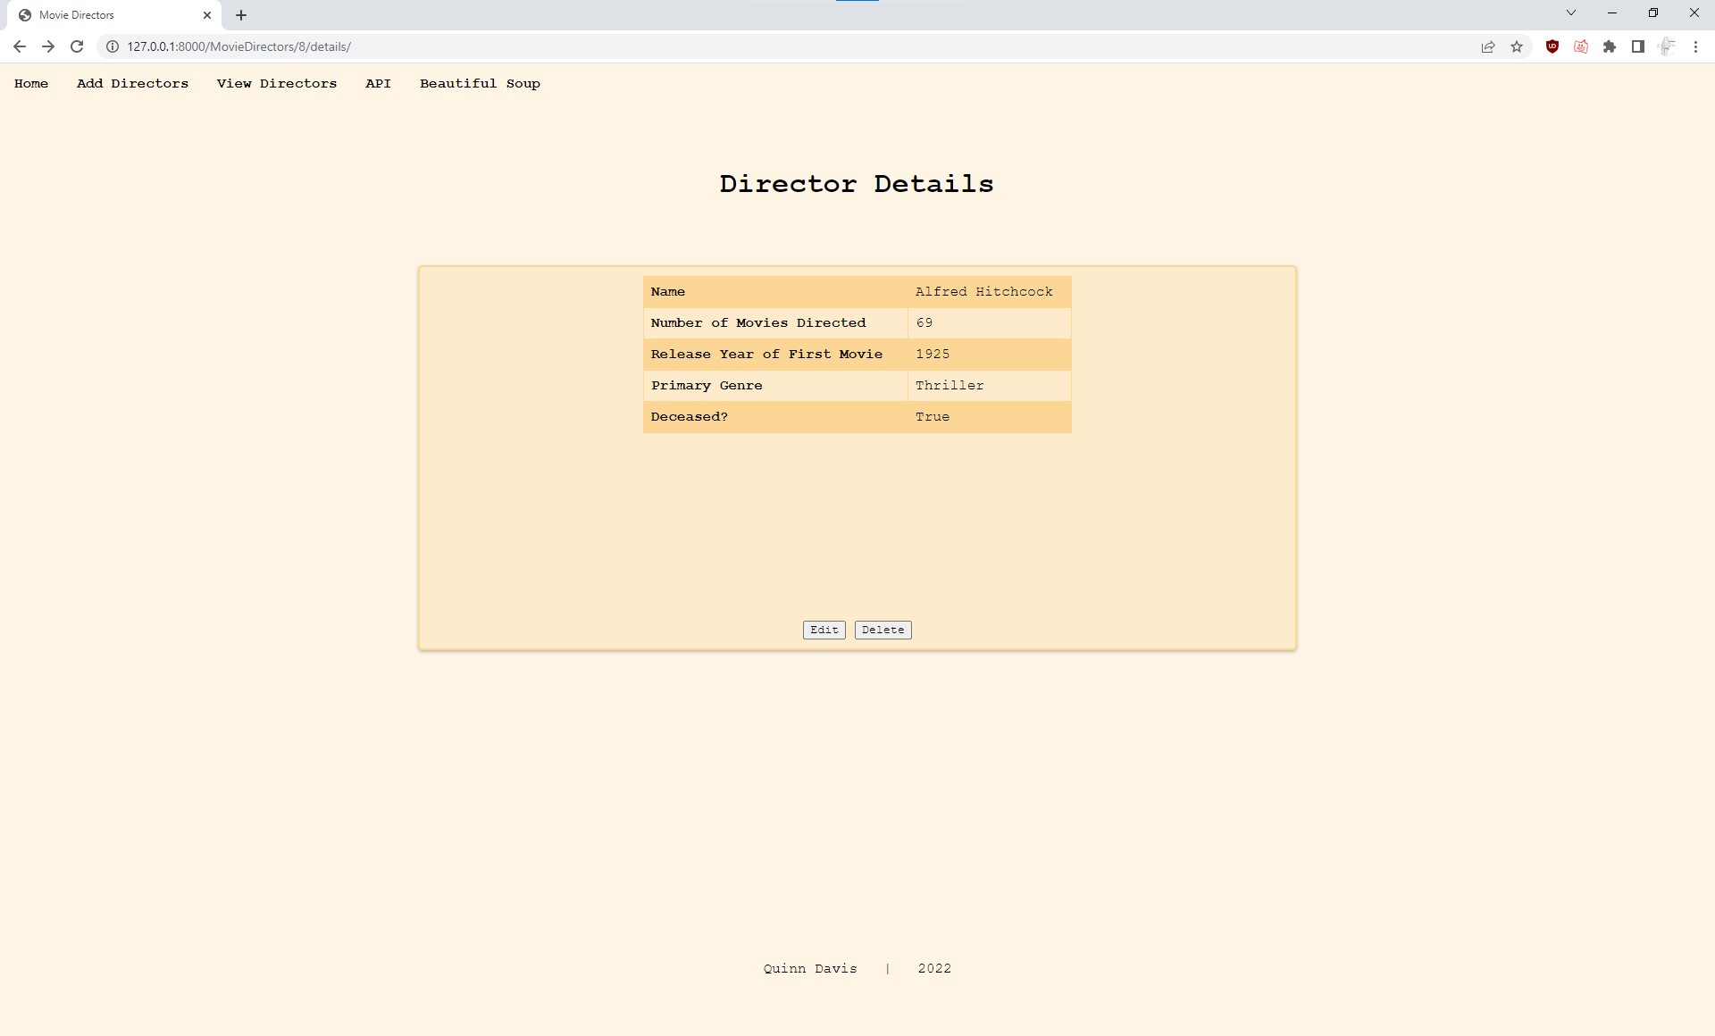1715x1036 pixels.
Task: Click the Release Year of First Movie label
Action: point(766,355)
